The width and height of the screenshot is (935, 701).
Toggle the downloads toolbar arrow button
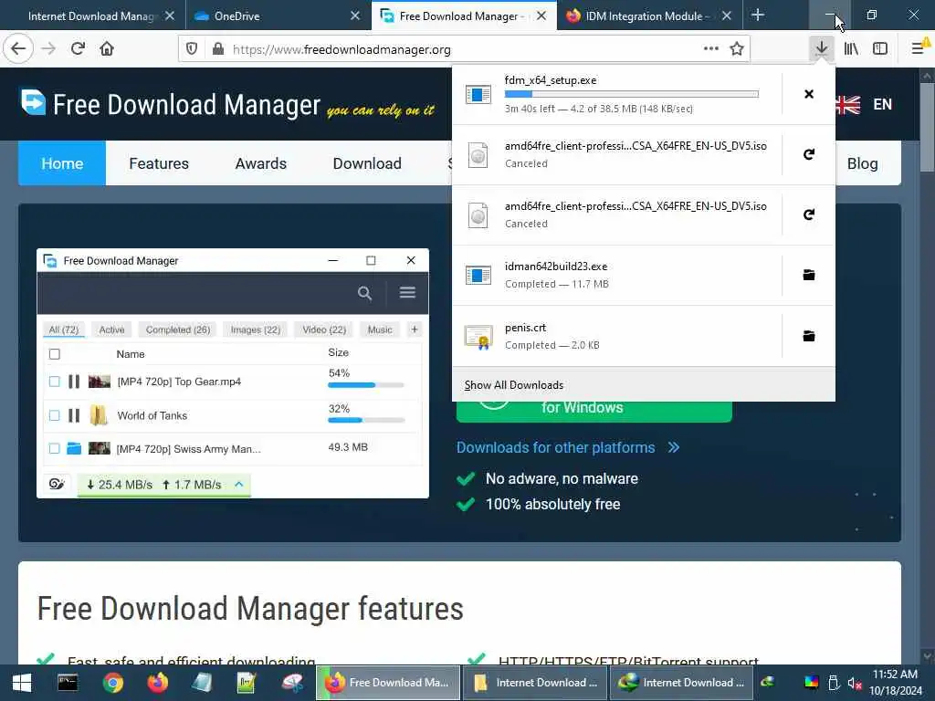tap(822, 49)
